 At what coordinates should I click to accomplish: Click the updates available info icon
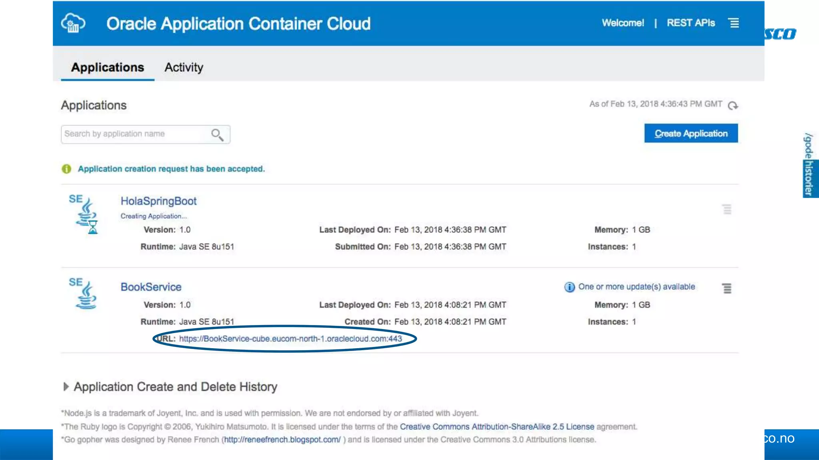569,287
